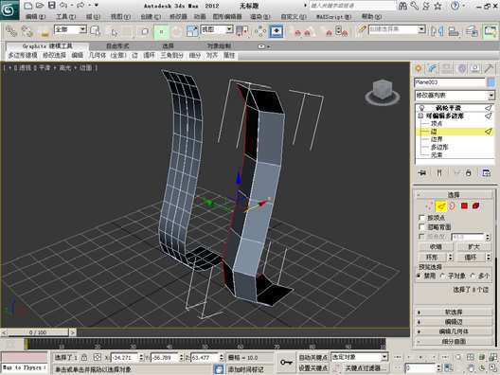This screenshot has width=500, height=375.
Task: Click the Unlink Selection icon
Action: click(27, 31)
